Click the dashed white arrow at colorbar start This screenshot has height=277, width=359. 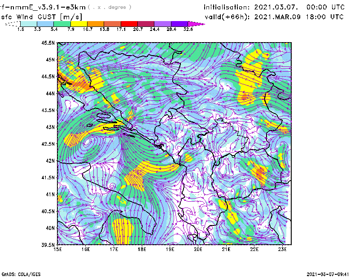coord(13,24)
